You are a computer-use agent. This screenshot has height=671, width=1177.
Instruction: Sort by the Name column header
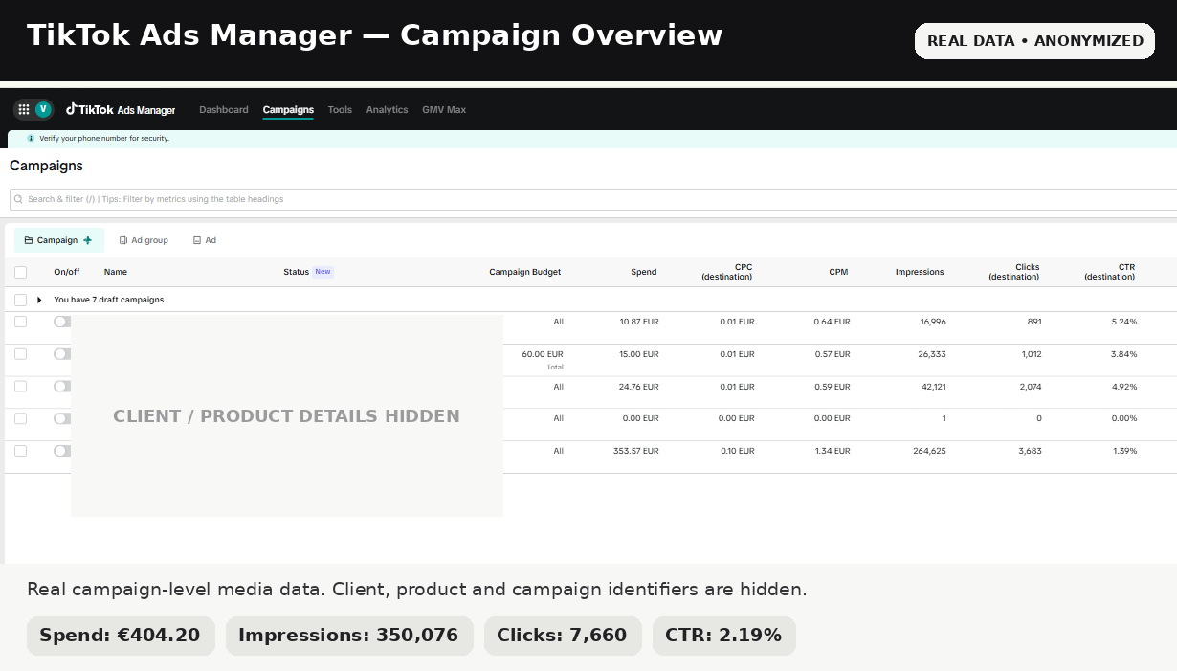click(116, 272)
